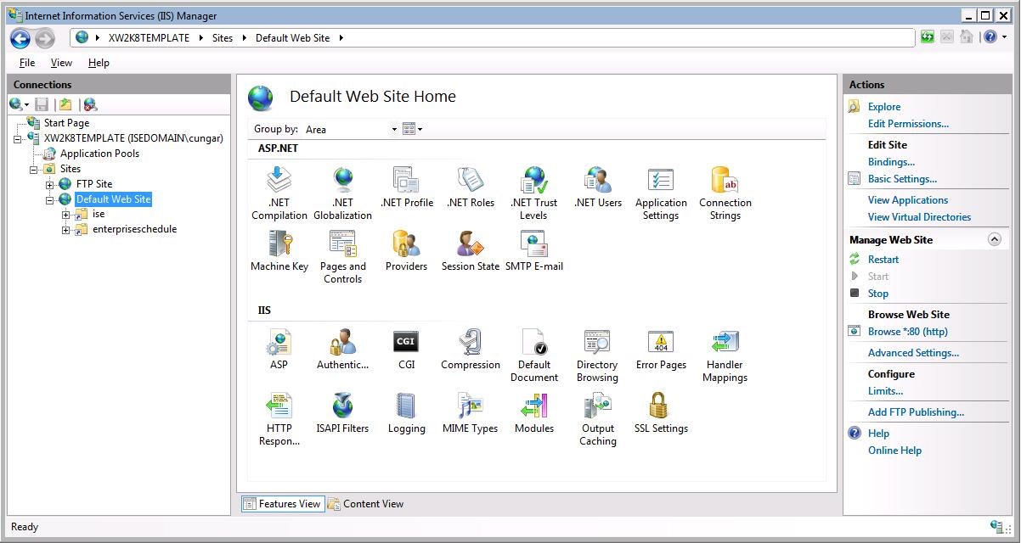The image size is (1021, 543).
Task: Collapse the Manage Web Site section
Action: click(995, 240)
